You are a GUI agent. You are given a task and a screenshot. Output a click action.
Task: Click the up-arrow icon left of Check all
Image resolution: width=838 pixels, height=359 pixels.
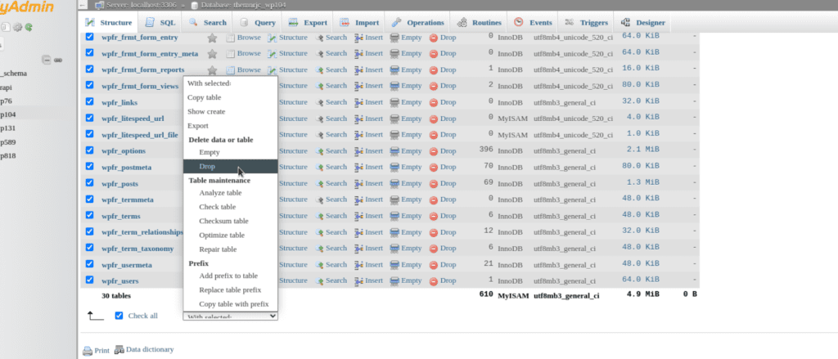tap(96, 315)
